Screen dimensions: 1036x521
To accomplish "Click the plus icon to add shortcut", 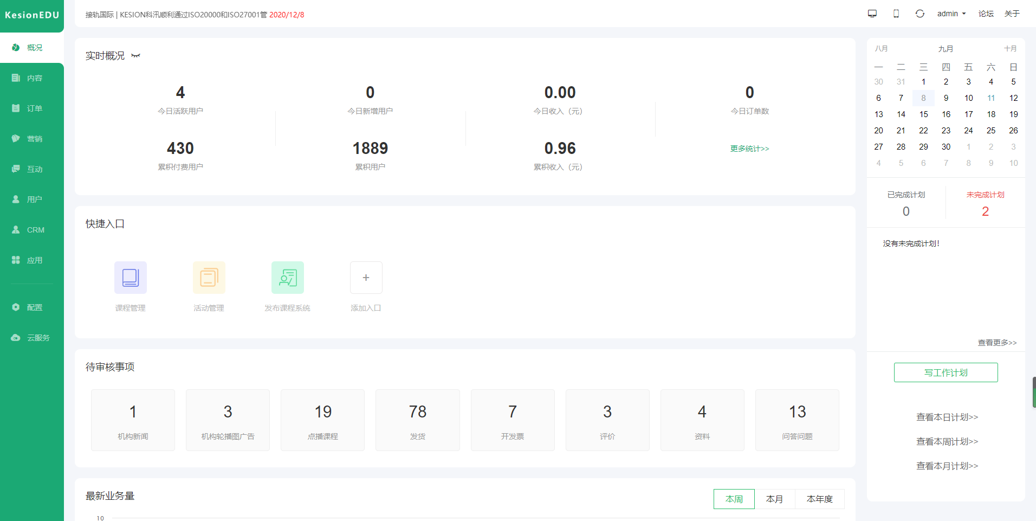I will tap(366, 278).
